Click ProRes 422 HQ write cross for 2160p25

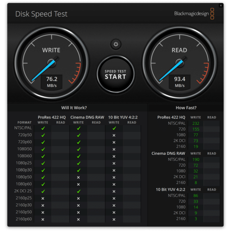click(43, 199)
